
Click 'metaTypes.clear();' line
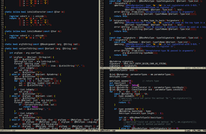pyautogui.click(x=120, y=77)
